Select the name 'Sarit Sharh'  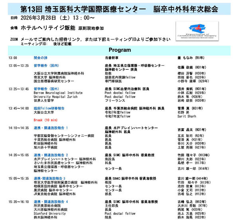187,116
